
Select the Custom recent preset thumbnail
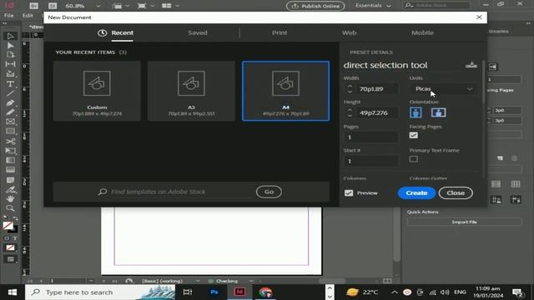(97, 91)
